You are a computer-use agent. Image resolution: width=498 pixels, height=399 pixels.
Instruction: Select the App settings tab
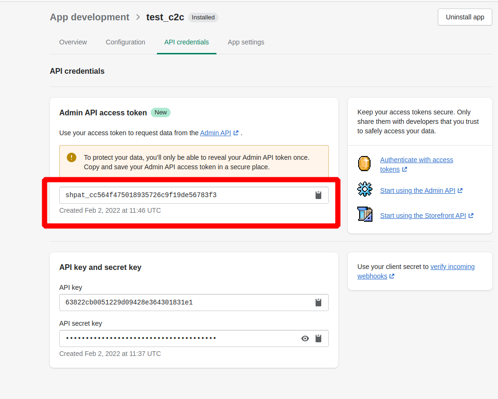pos(246,42)
